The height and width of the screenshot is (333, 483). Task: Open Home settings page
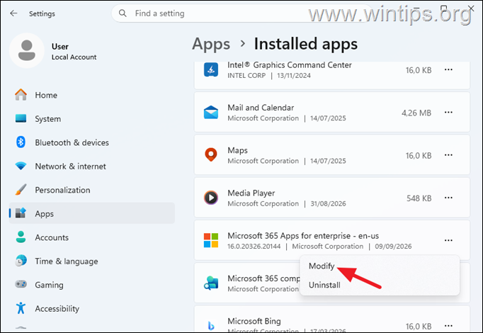92,95
